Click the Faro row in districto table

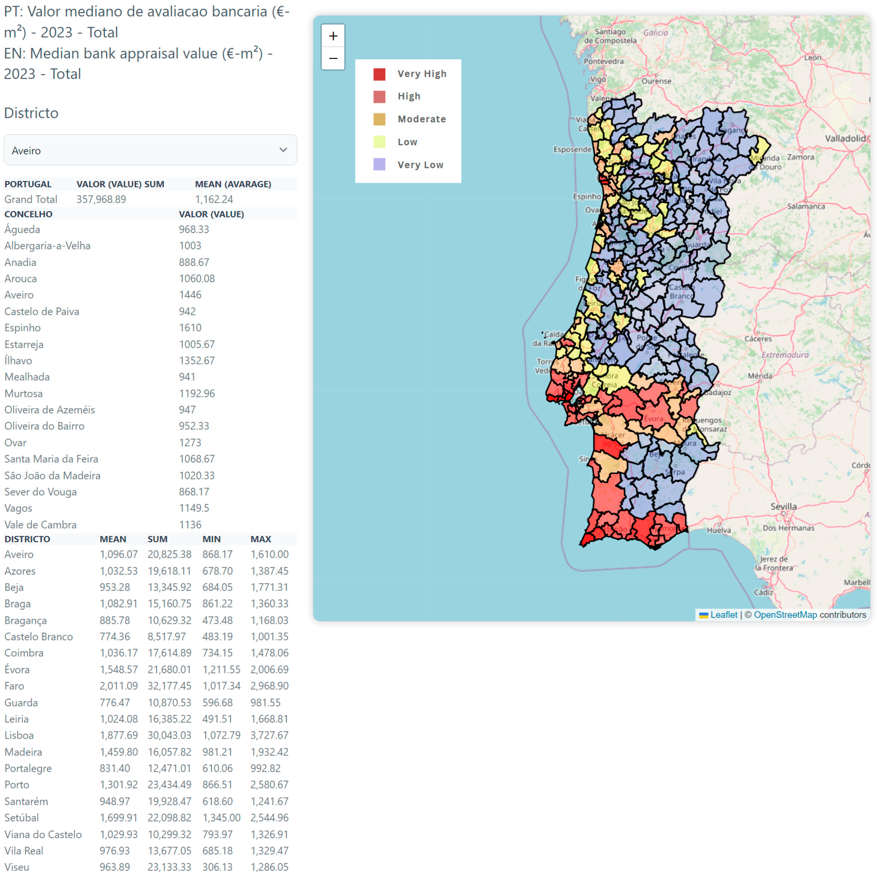(15, 686)
